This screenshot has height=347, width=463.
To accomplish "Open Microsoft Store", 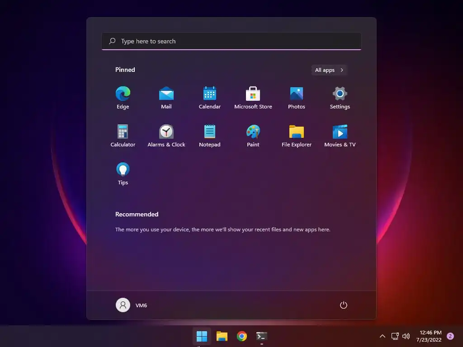I will coord(253,98).
